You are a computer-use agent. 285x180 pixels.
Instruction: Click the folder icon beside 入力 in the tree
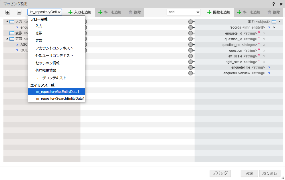[x=11, y=21]
